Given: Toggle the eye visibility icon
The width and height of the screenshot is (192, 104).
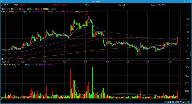Looking at the screenshot, I should coord(181,102).
